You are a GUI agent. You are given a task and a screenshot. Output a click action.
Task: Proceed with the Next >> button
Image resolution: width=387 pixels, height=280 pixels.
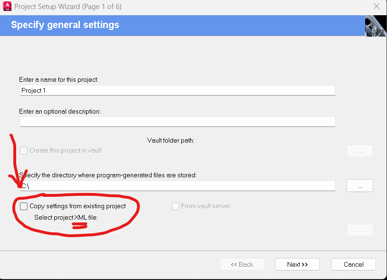(297, 264)
